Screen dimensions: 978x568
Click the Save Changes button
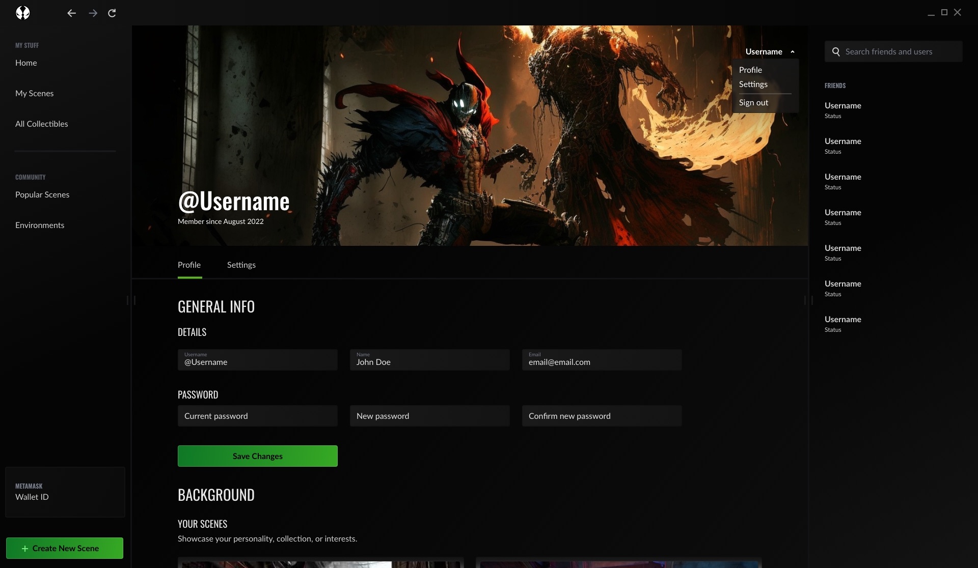pos(257,456)
